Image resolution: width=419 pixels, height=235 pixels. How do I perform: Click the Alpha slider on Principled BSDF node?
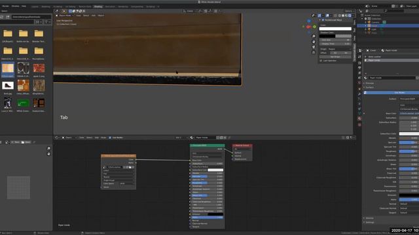(207, 217)
